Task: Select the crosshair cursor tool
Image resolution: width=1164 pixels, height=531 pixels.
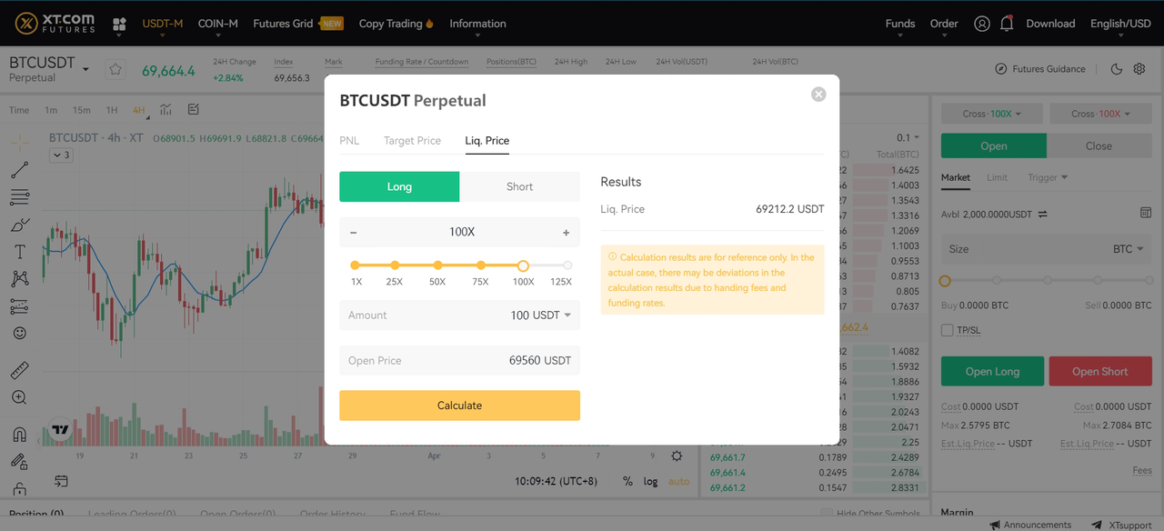Action: coord(19,143)
